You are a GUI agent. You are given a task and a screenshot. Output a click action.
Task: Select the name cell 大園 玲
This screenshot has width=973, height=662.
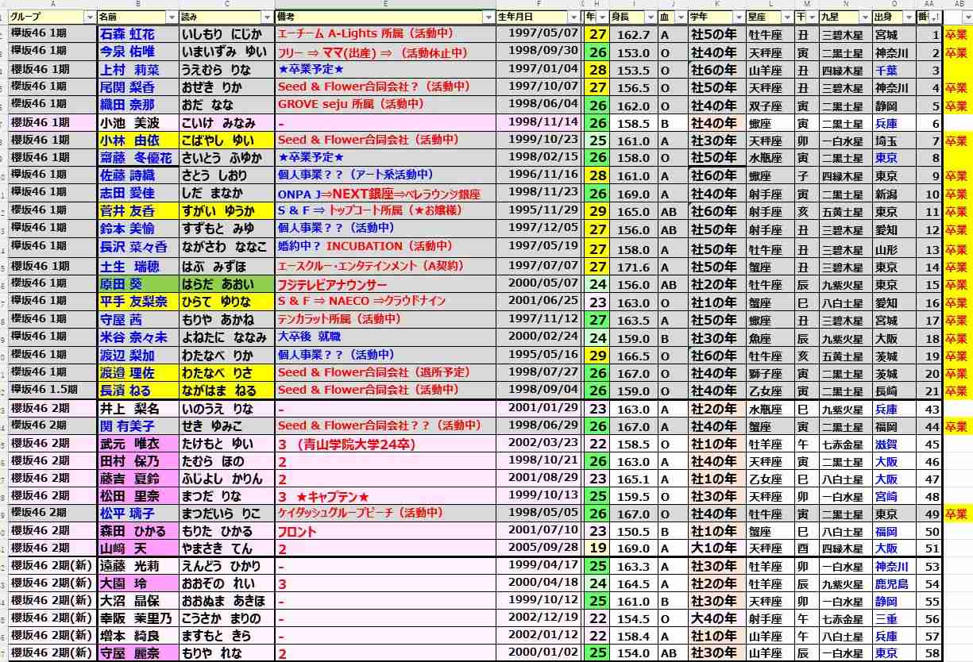[138, 584]
